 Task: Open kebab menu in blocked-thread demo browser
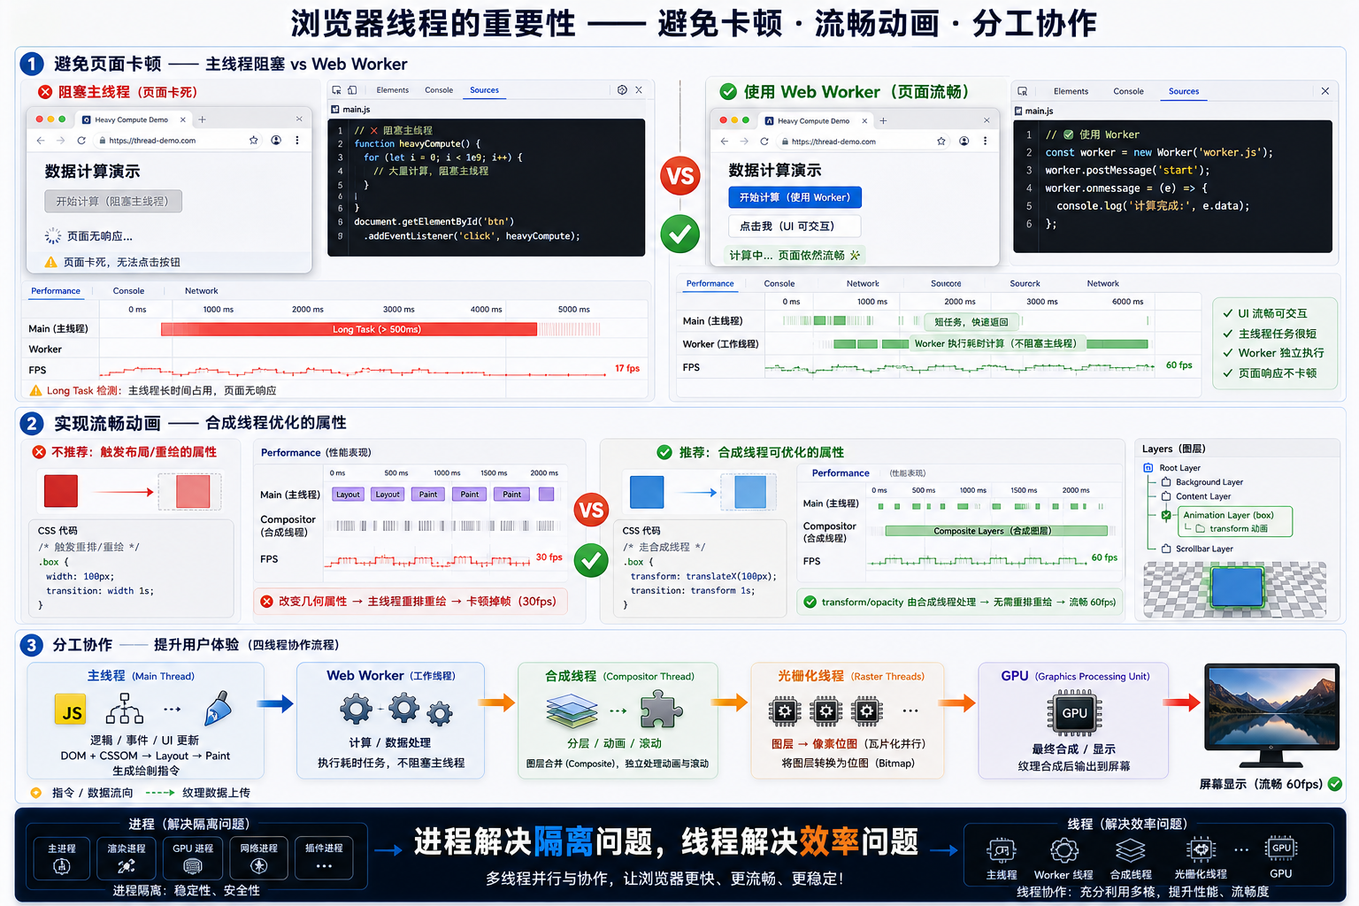click(x=297, y=141)
